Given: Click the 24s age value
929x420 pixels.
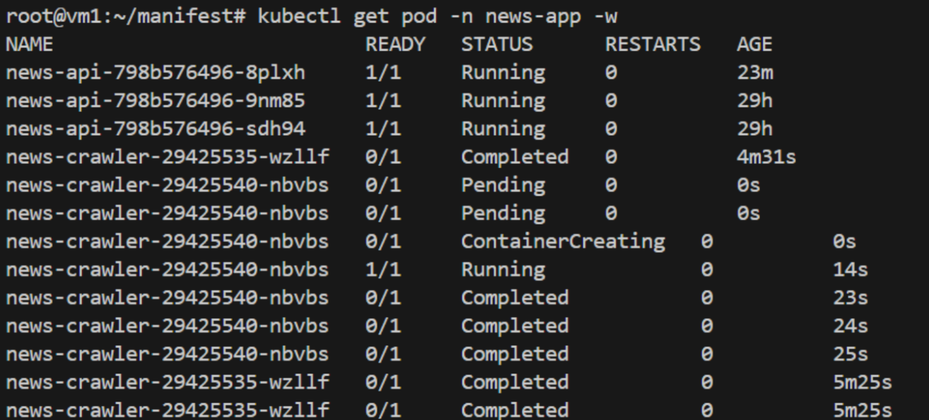Looking at the screenshot, I should click(850, 325).
